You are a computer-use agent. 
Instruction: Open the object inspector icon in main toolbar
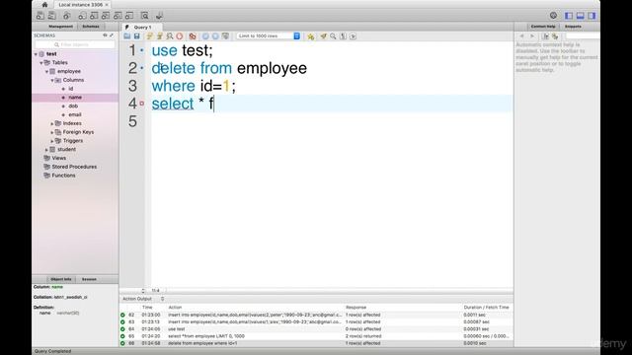point(67,16)
